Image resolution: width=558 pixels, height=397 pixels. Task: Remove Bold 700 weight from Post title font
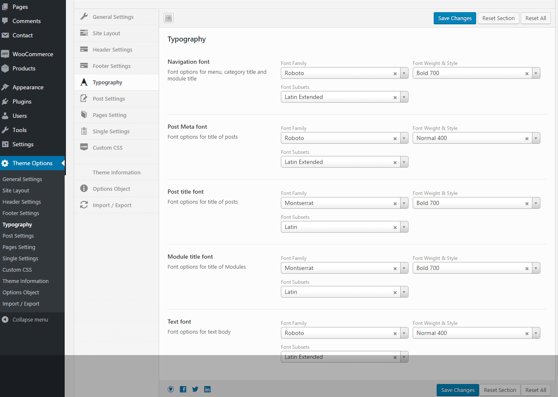pyautogui.click(x=527, y=203)
